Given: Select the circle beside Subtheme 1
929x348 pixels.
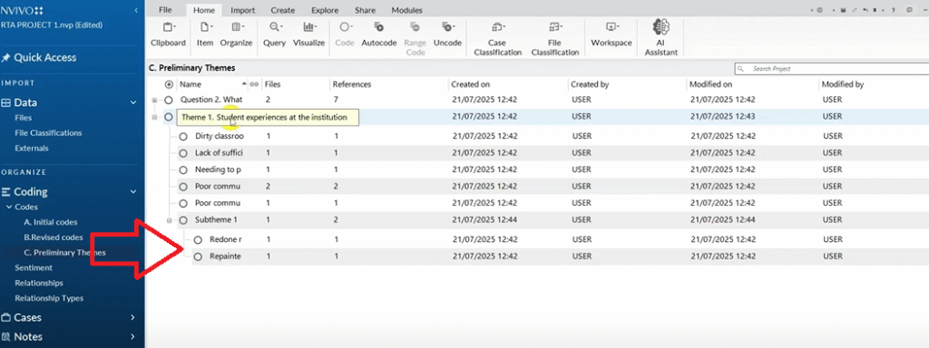Looking at the screenshot, I should click(x=183, y=220).
